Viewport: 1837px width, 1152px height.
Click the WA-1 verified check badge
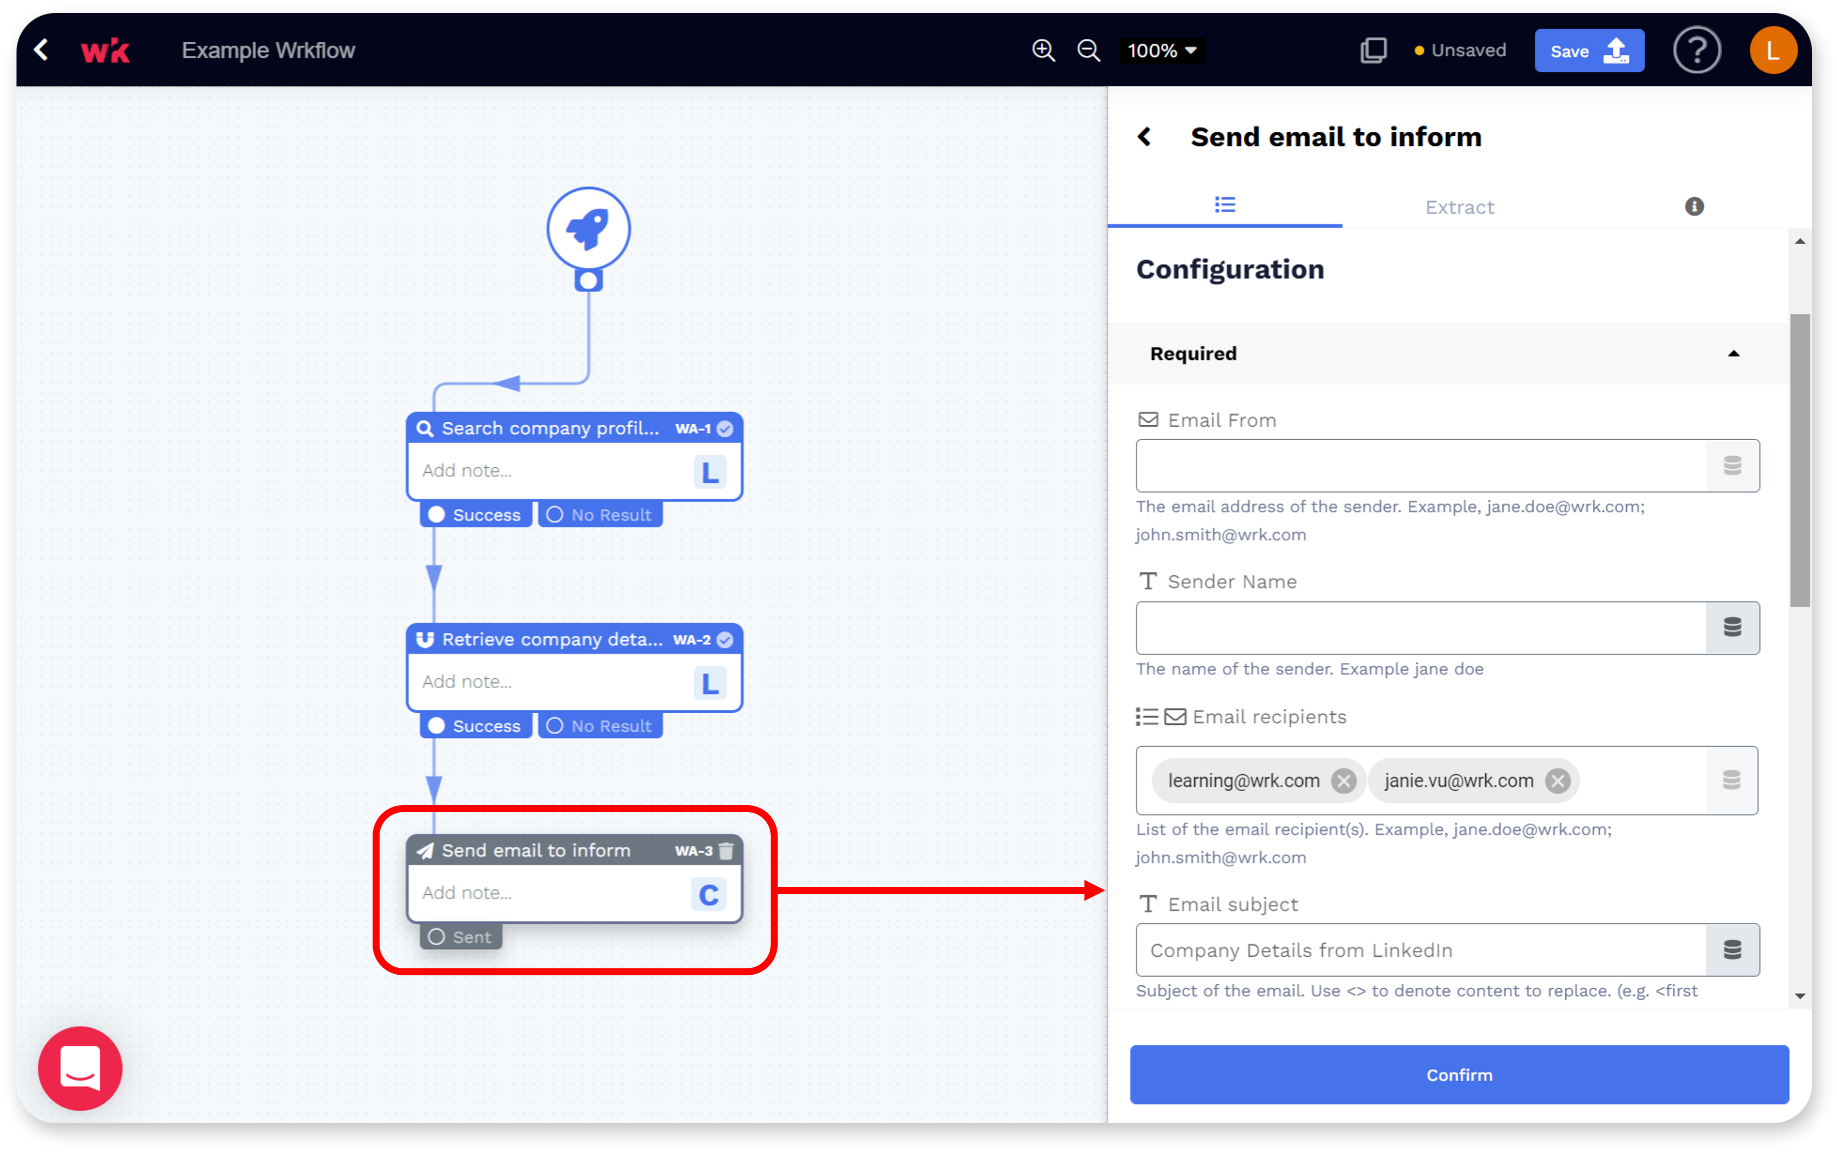[x=725, y=429]
